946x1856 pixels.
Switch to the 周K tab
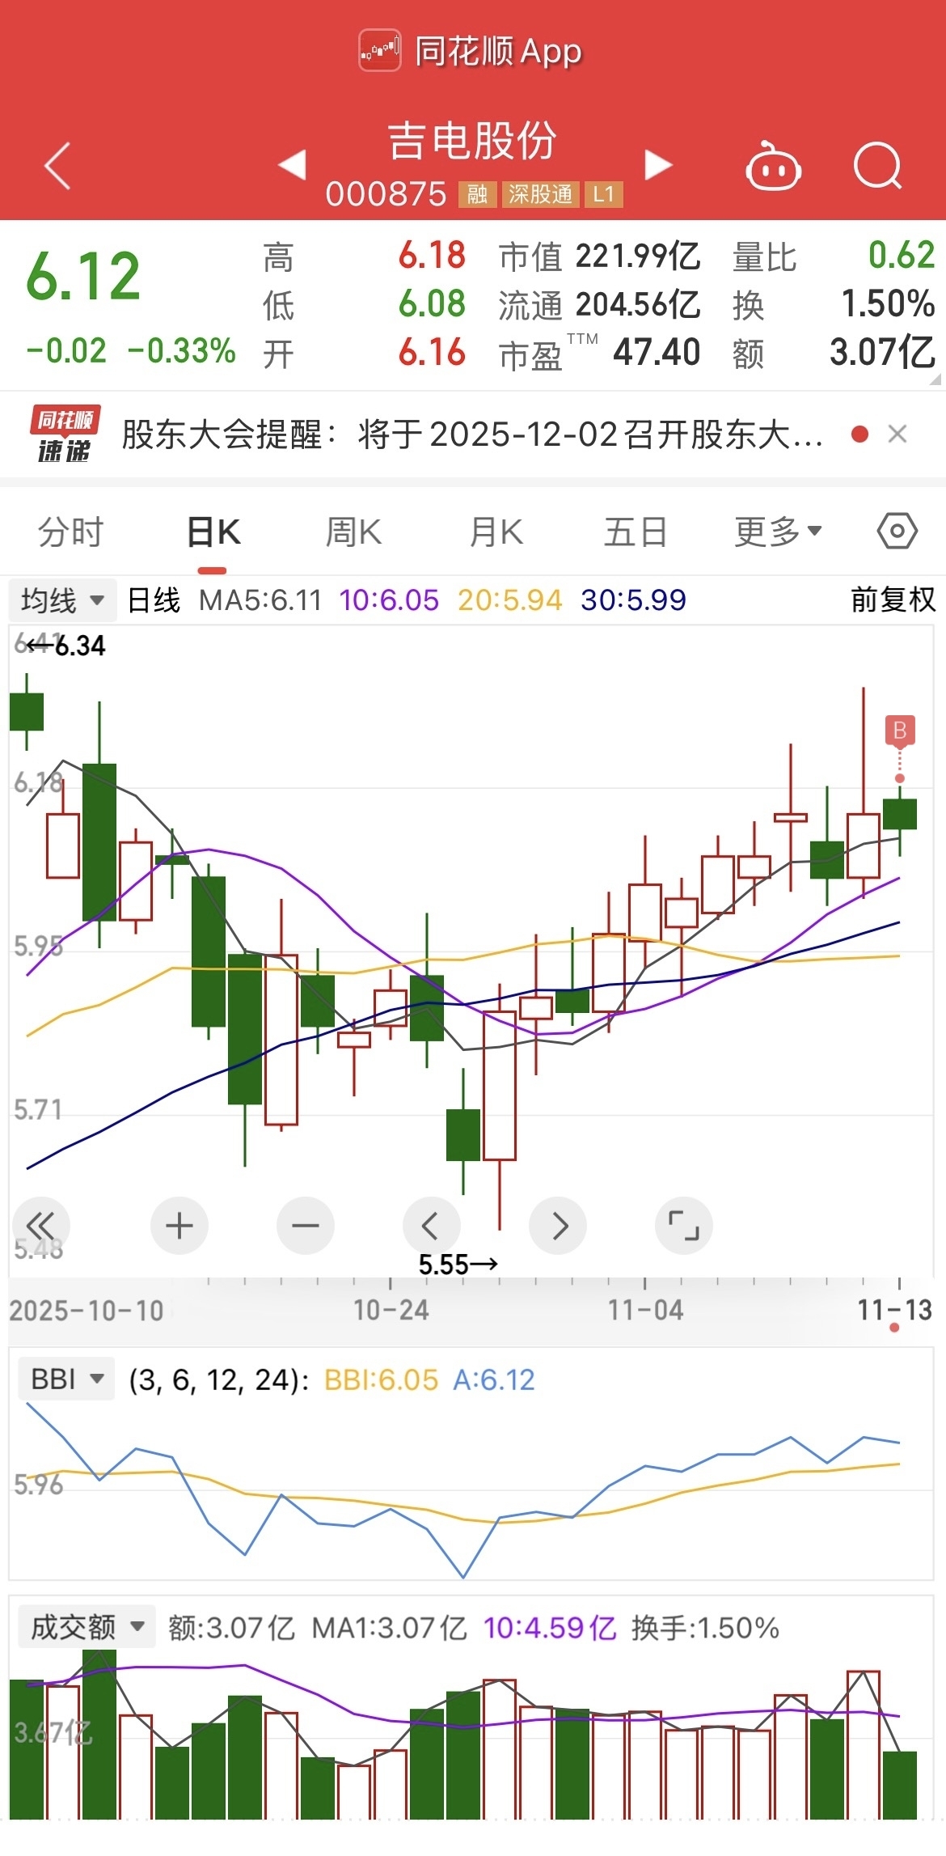click(353, 532)
